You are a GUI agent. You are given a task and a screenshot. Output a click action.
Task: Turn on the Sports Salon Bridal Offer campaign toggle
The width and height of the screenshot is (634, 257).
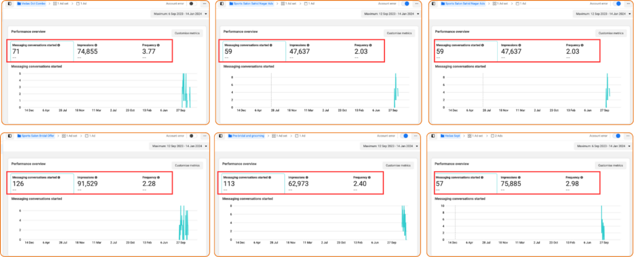191,136
